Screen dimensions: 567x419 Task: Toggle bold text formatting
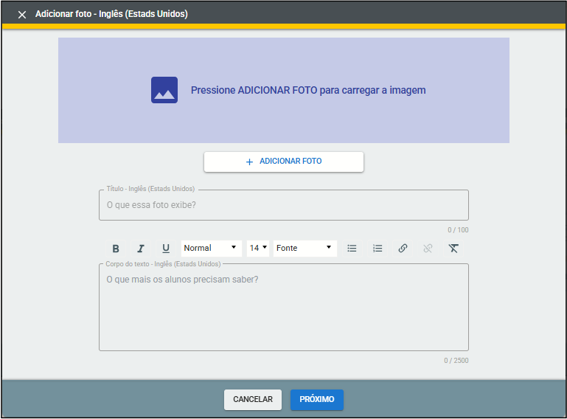pyautogui.click(x=116, y=249)
